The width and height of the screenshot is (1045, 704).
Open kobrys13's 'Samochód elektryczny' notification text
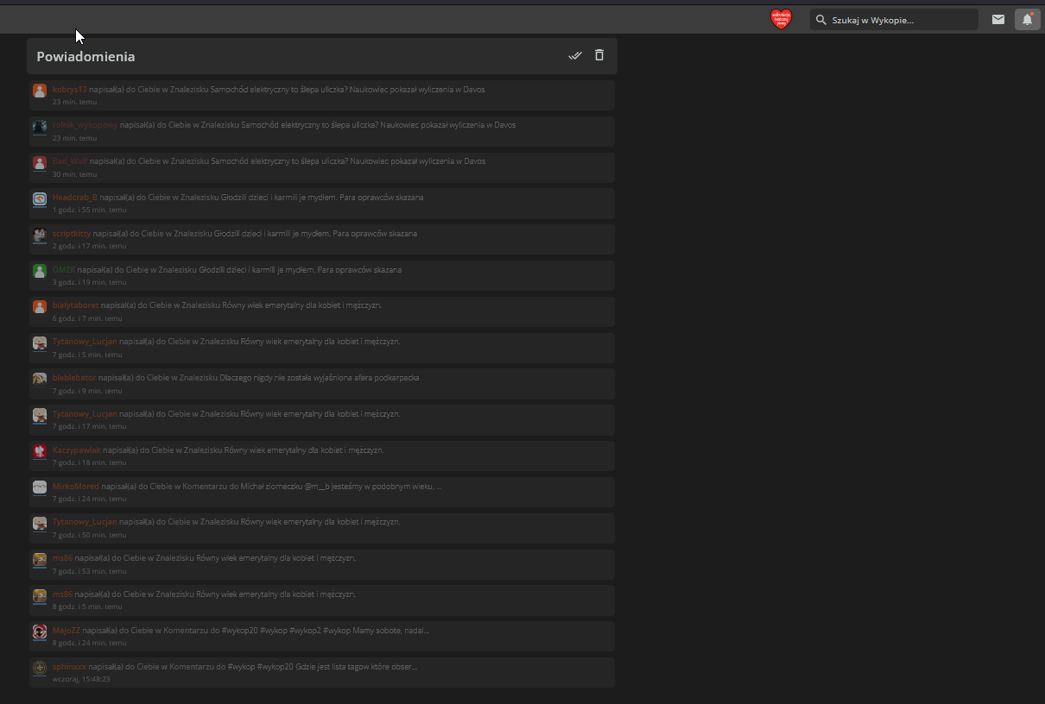point(287,90)
